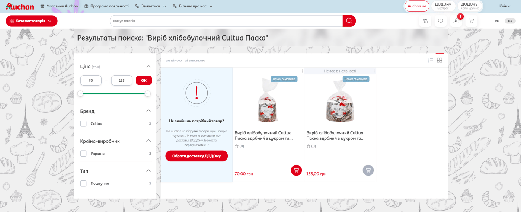Viewport: 521px width, 212px height.
Task: Open the wishlist heart icon
Action: point(441,21)
